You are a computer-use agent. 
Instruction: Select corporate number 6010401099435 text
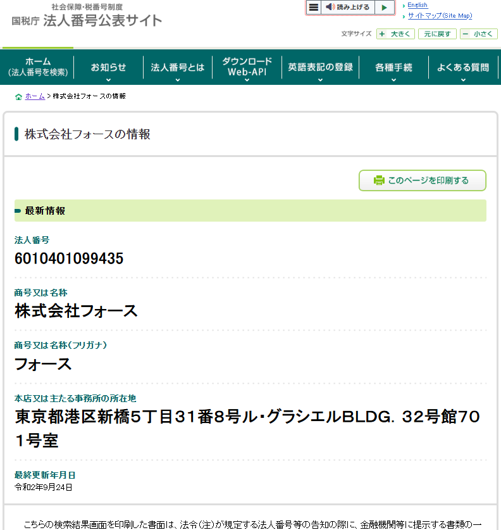pos(69,258)
